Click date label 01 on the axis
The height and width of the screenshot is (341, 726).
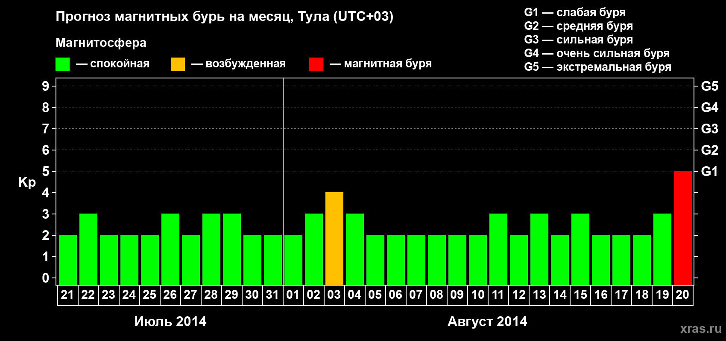click(x=293, y=295)
